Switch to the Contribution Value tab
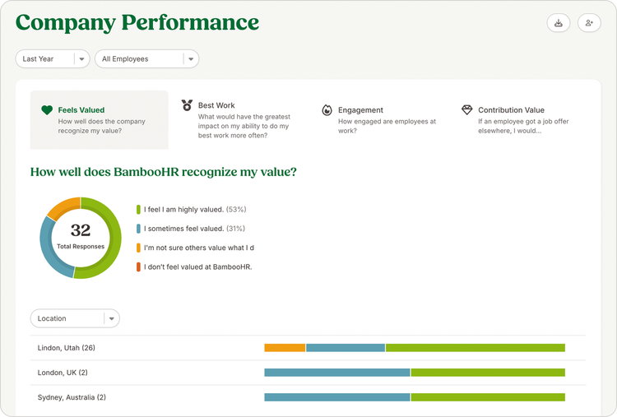 coord(519,120)
